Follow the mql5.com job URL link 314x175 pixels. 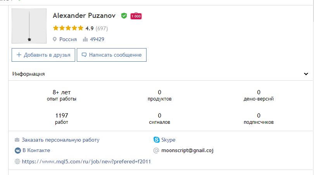86,161
